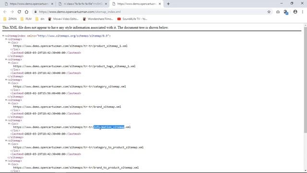Screen dimensions: 307x173
Task: Collapse the loc node for information_sitemap.xml
Action: [9, 124]
